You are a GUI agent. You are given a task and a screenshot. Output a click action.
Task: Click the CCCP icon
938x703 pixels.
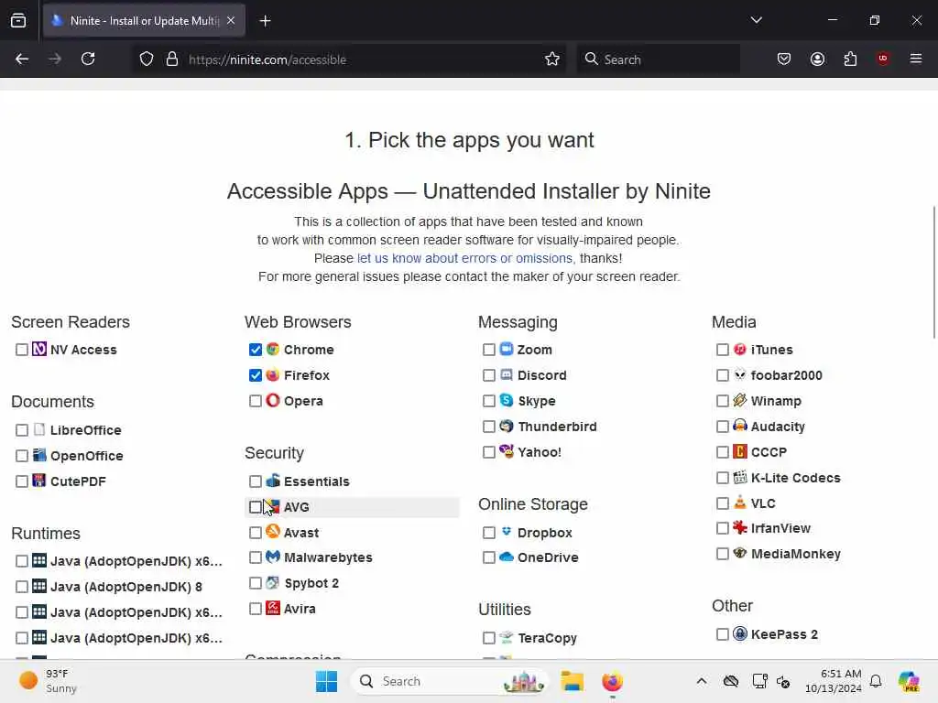(x=740, y=451)
